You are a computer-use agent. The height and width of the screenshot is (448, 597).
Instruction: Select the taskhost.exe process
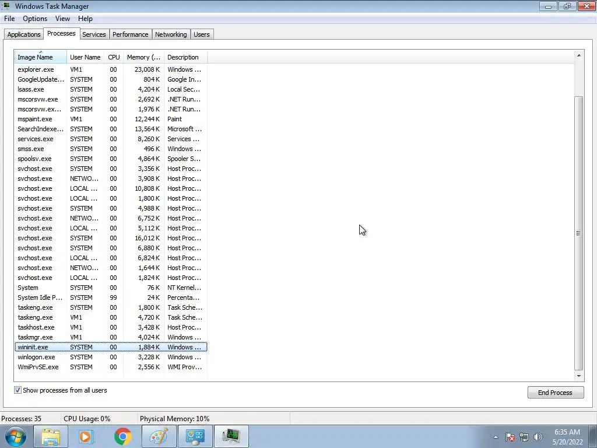pyautogui.click(x=111, y=327)
